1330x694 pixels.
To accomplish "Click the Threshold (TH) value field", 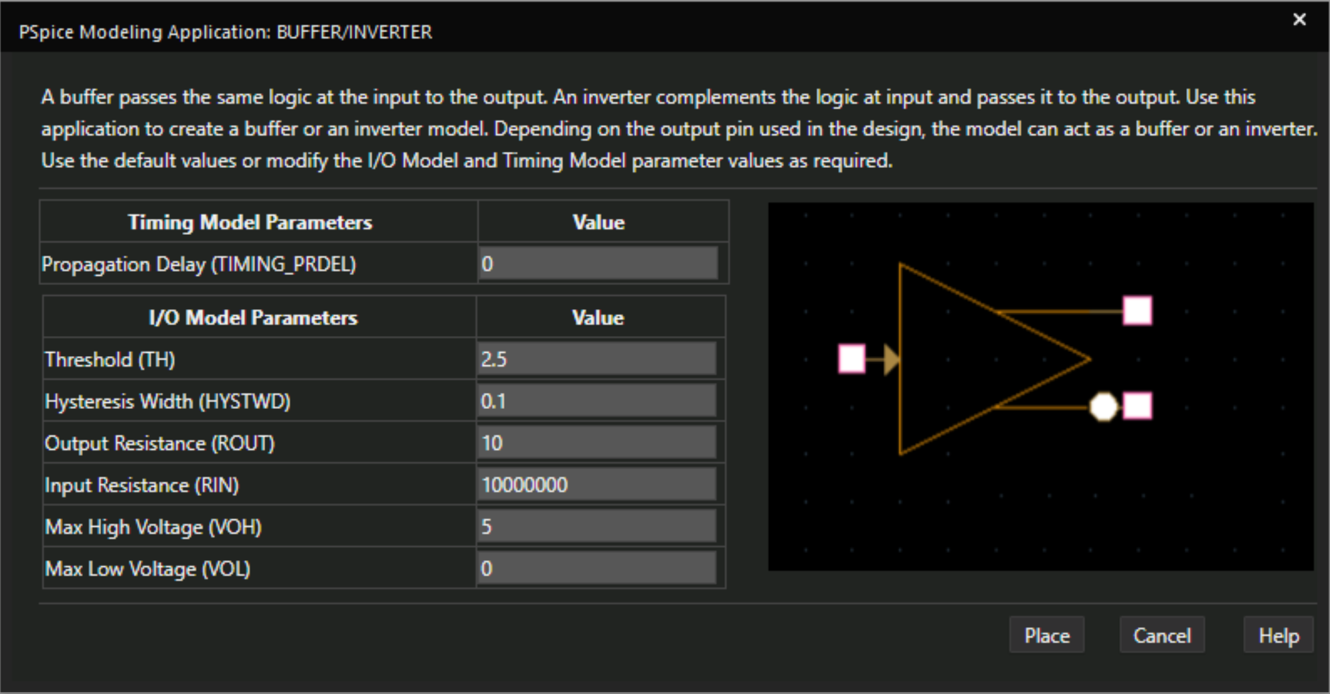I will [596, 358].
